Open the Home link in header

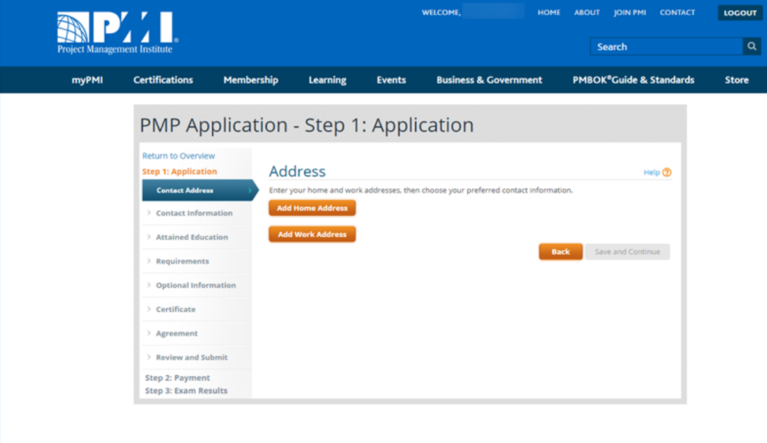[x=548, y=13]
